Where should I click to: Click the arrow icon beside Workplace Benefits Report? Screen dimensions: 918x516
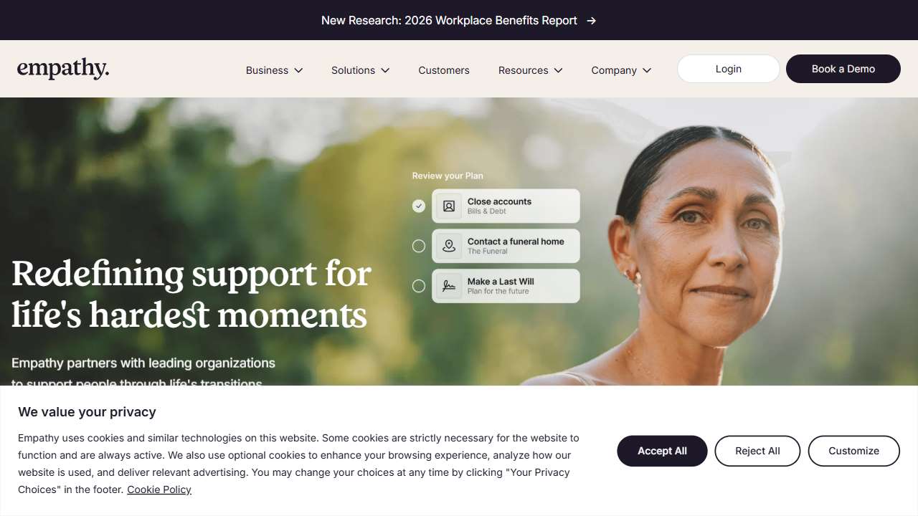(591, 21)
